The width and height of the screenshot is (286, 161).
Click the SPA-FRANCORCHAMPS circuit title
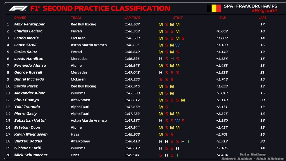tap(250, 6)
